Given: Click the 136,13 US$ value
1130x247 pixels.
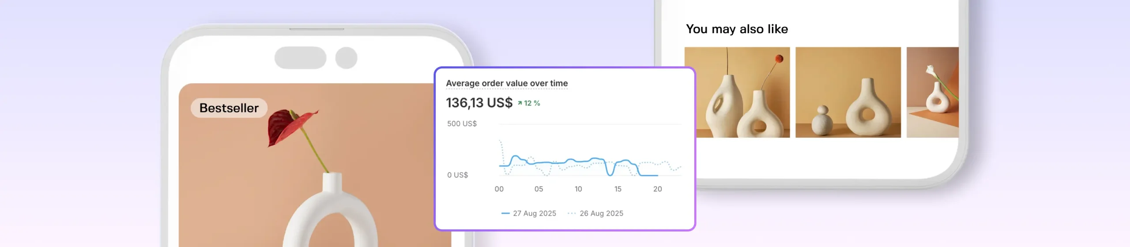Looking at the screenshot, I should pos(479,103).
